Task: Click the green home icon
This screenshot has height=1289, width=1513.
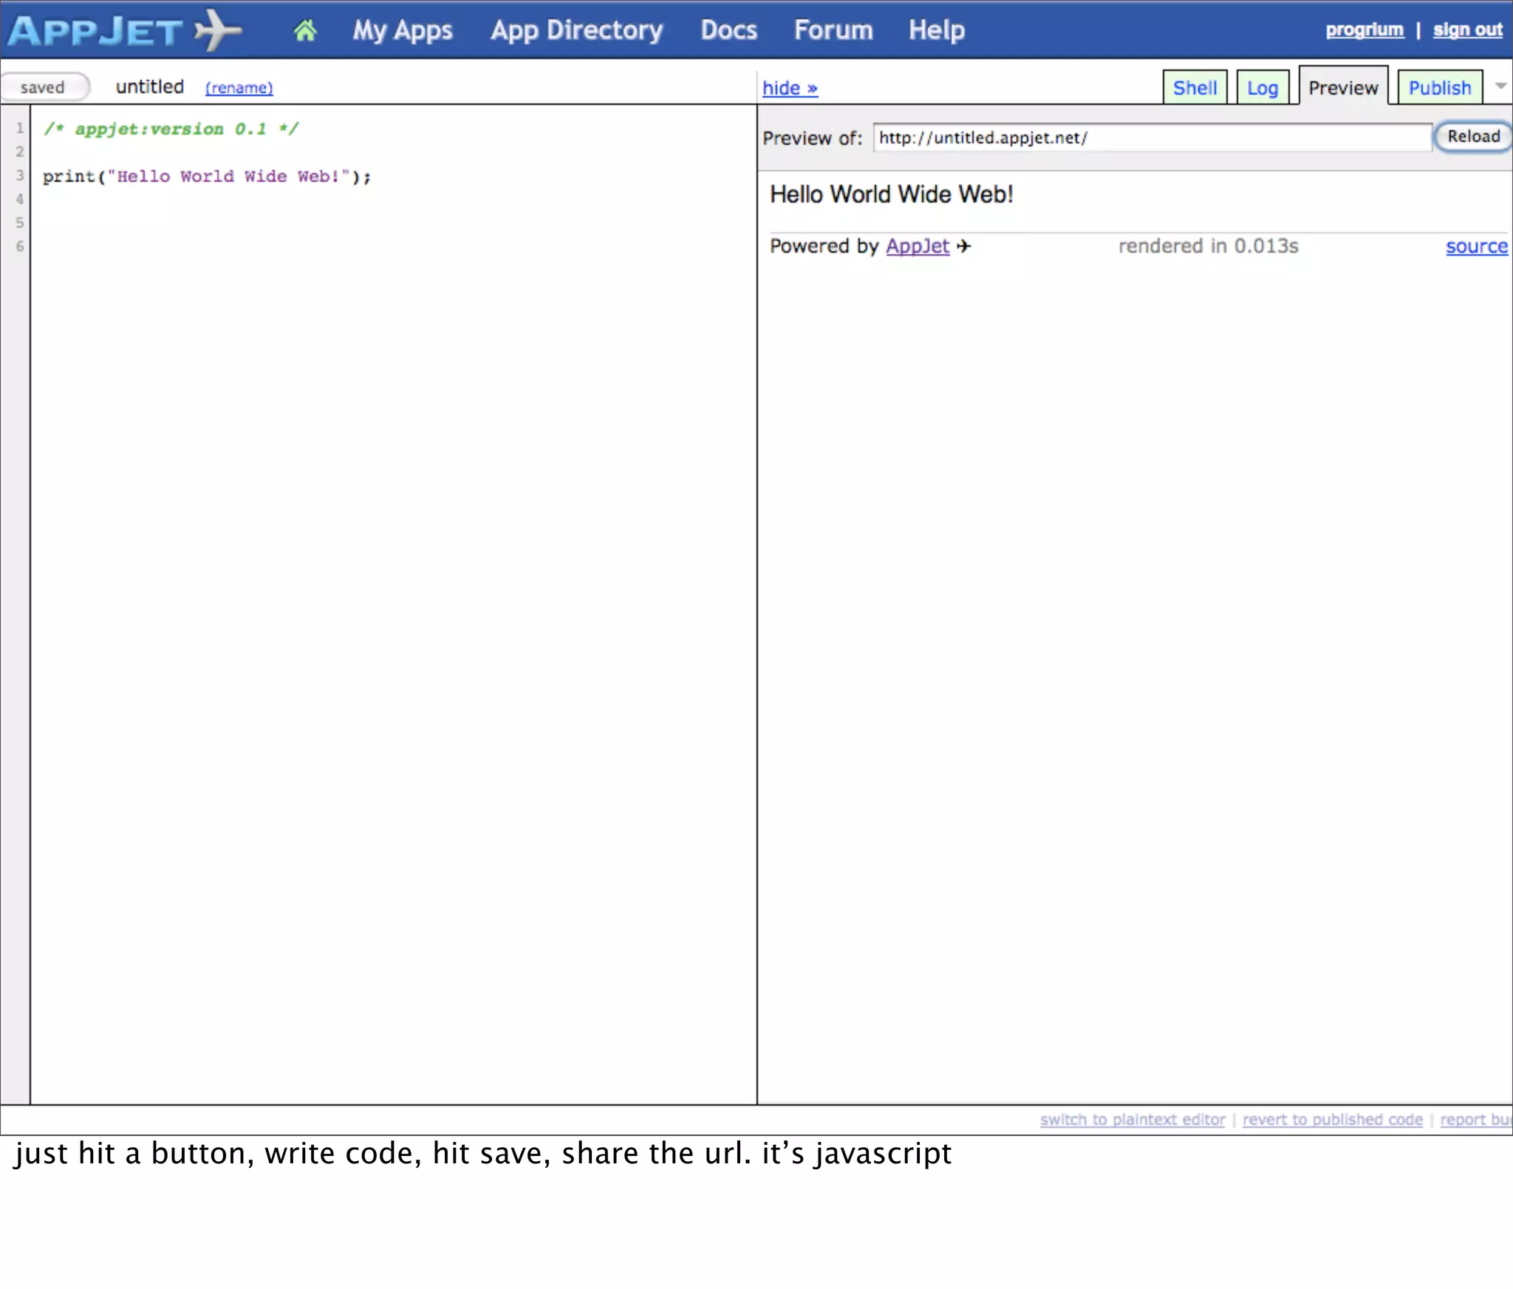Action: coord(304,30)
